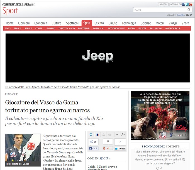Increase text size with A+ button
This screenshot has width=195, height=170.
[123, 135]
